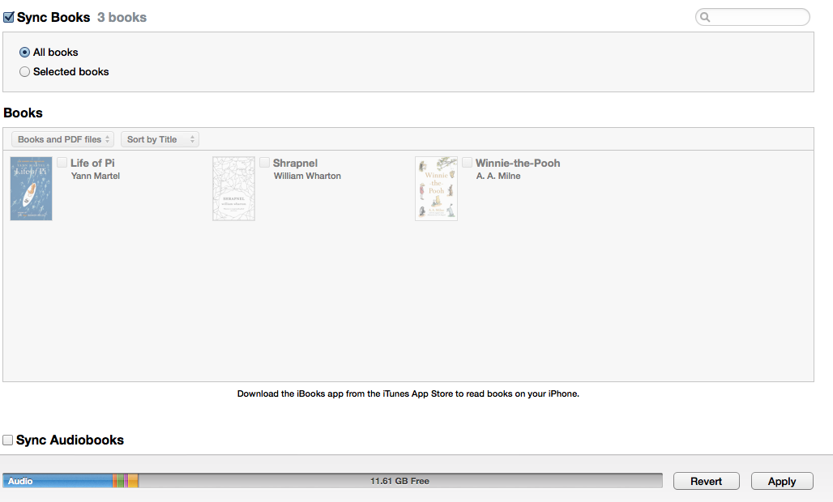Check the checkbox next to Shrapnel
This screenshot has width=833, height=502.
[264, 162]
